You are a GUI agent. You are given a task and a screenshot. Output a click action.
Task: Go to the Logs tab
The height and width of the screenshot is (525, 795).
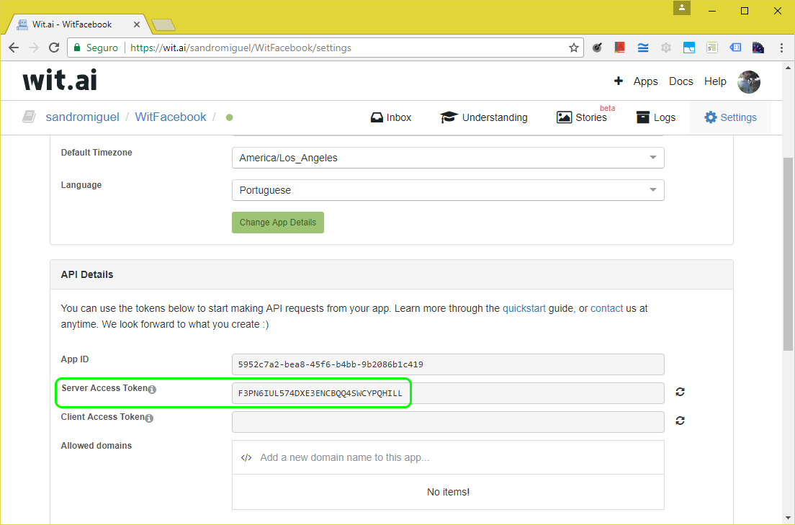pyautogui.click(x=655, y=117)
